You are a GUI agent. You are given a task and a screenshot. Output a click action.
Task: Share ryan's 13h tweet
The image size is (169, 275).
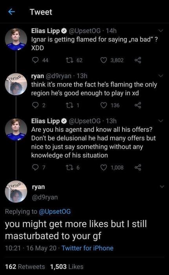click(x=138, y=105)
